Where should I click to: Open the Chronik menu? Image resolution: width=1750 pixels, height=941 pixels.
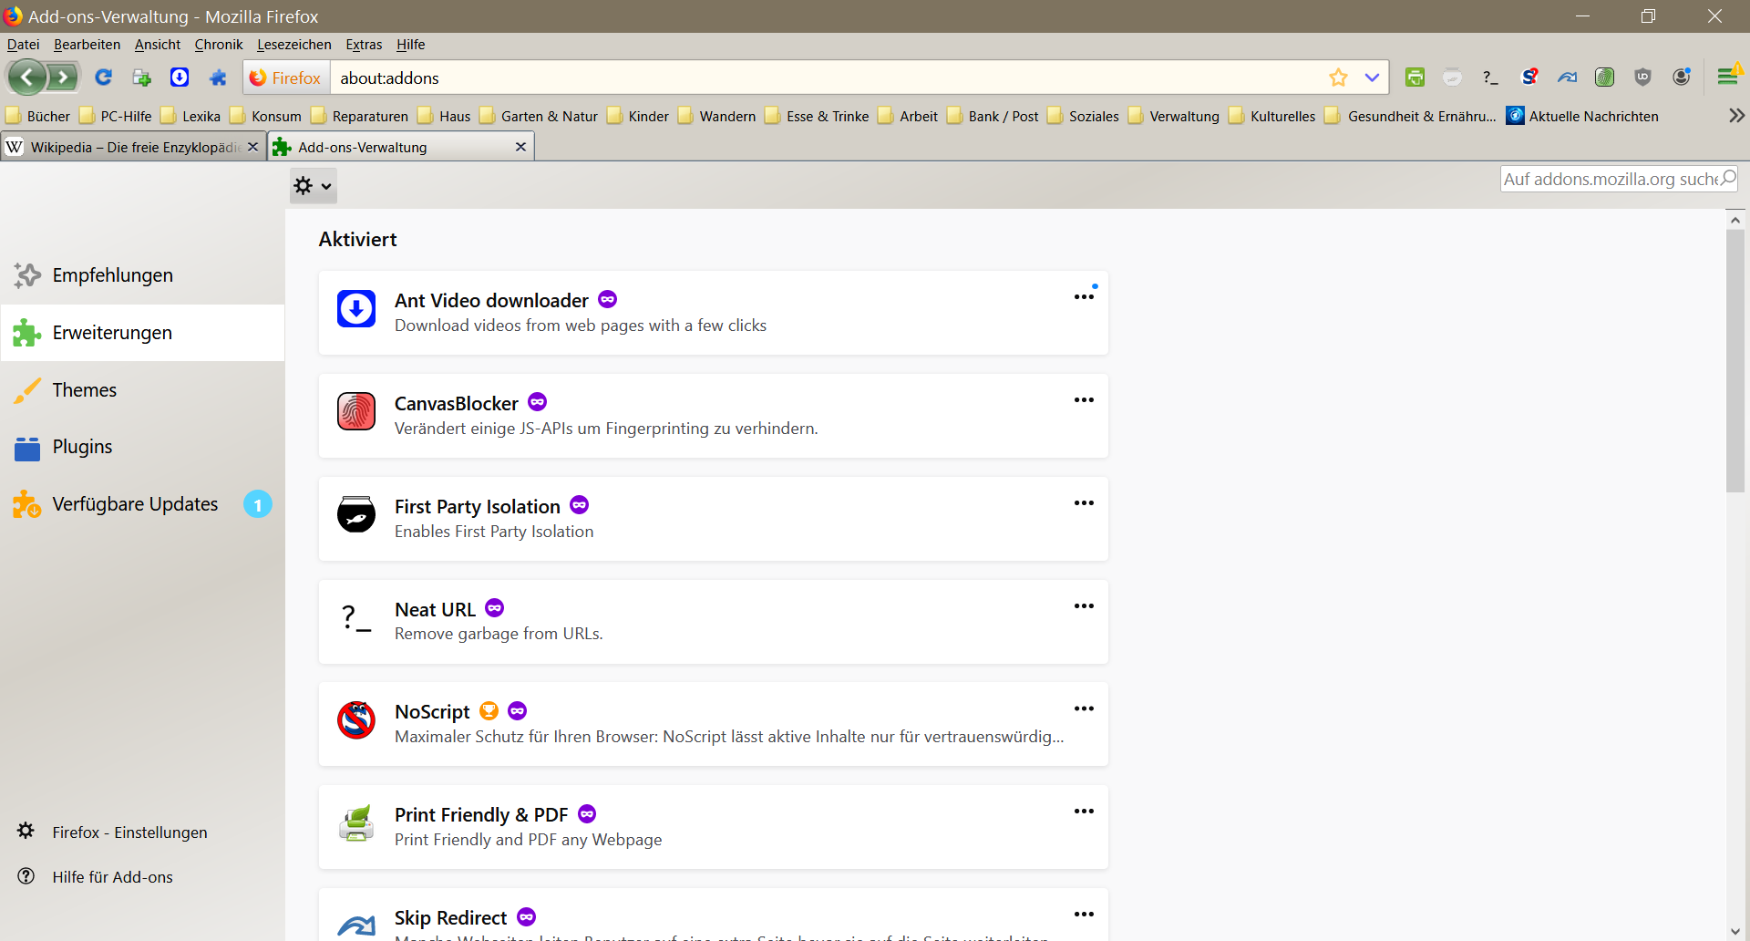click(219, 45)
